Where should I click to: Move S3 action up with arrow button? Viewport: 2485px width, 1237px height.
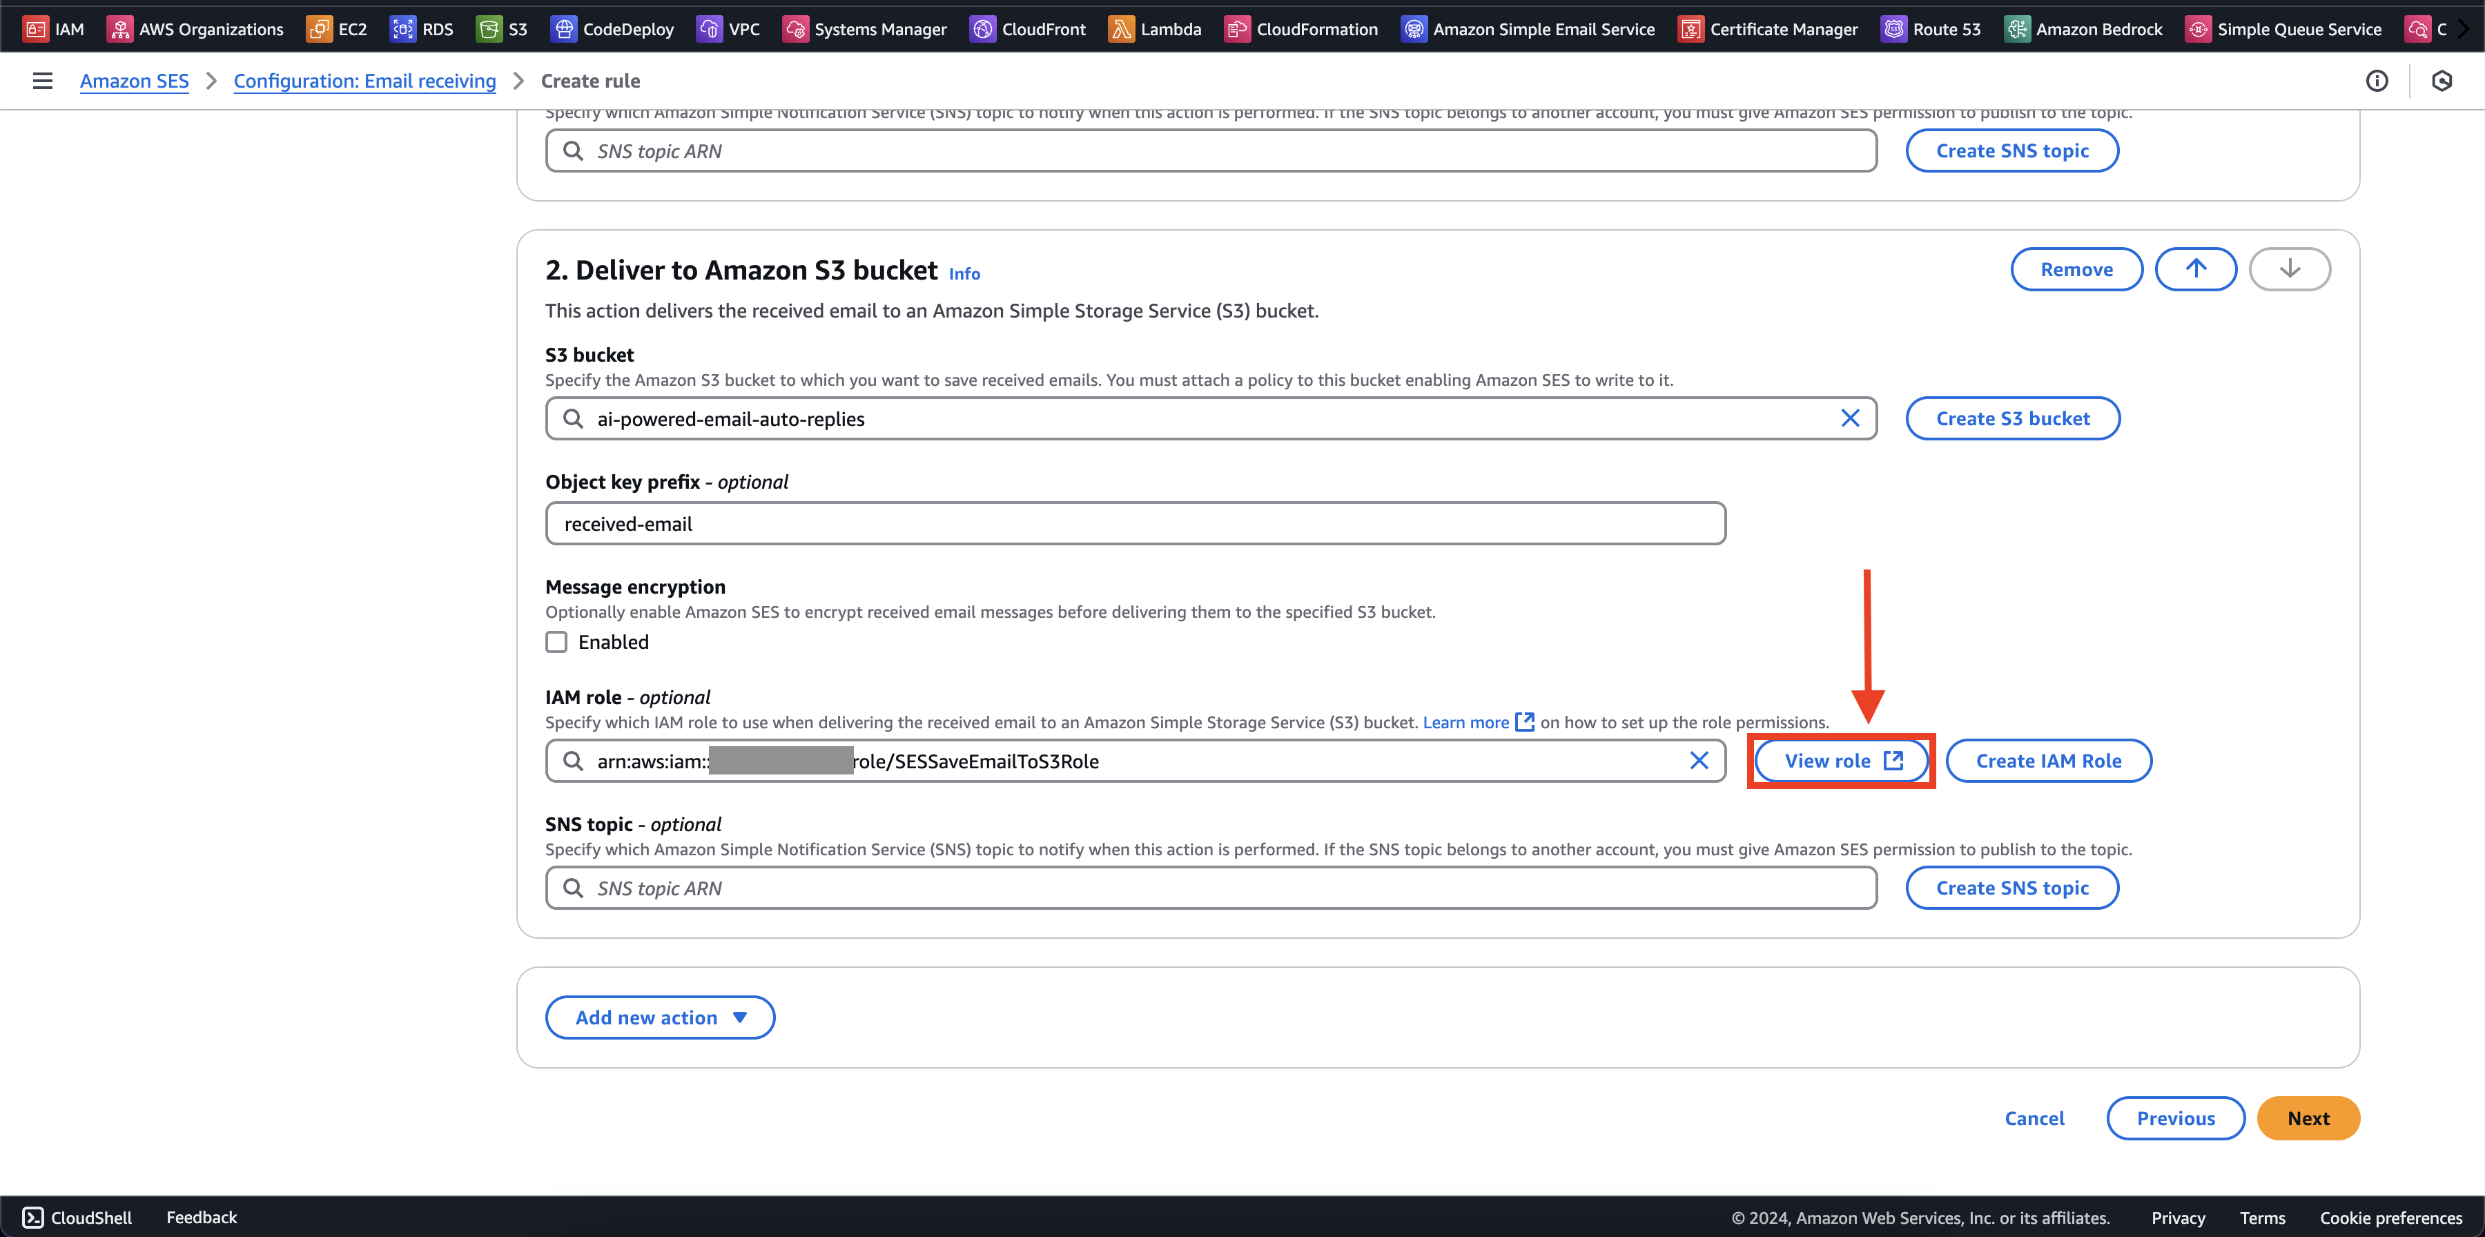pyautogui.click(x=2196, y=269)
